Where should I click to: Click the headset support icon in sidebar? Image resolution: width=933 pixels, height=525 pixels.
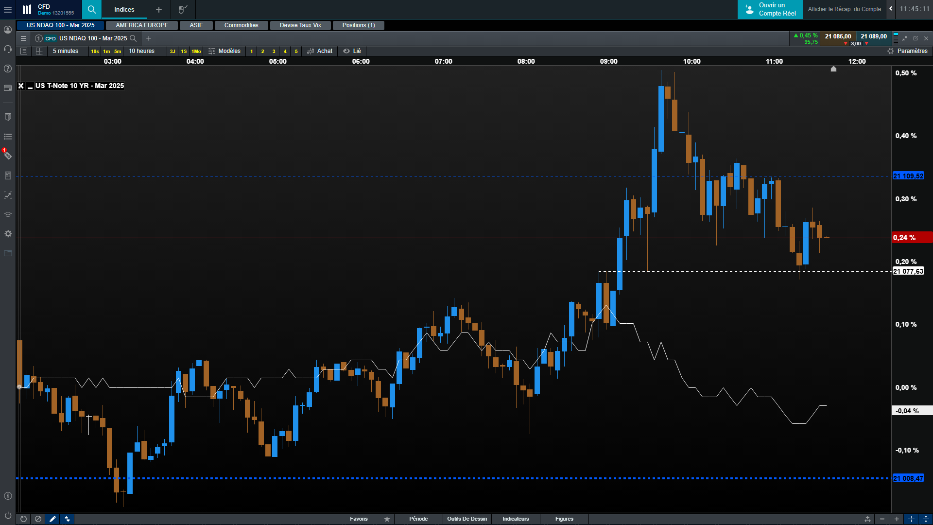[8, 49]
